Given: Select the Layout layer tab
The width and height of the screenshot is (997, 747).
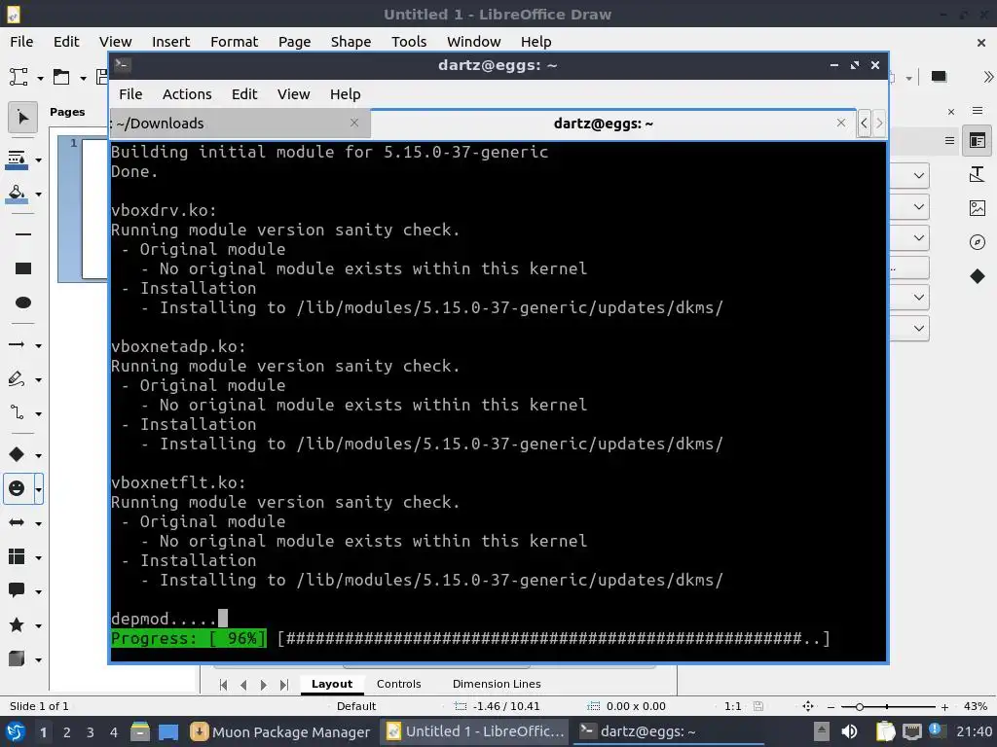Looking at the screenshot, I should tap(331, 684).
